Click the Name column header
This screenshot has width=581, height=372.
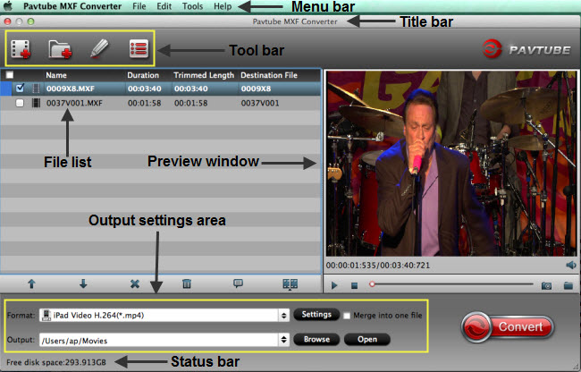point(56,75)
